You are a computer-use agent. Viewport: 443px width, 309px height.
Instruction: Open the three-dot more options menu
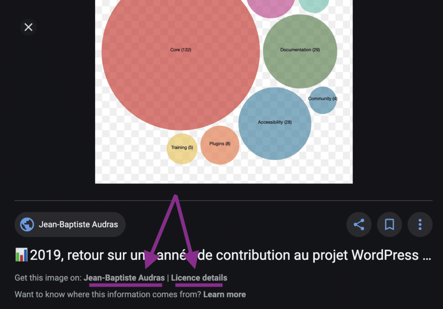(420, 224)
